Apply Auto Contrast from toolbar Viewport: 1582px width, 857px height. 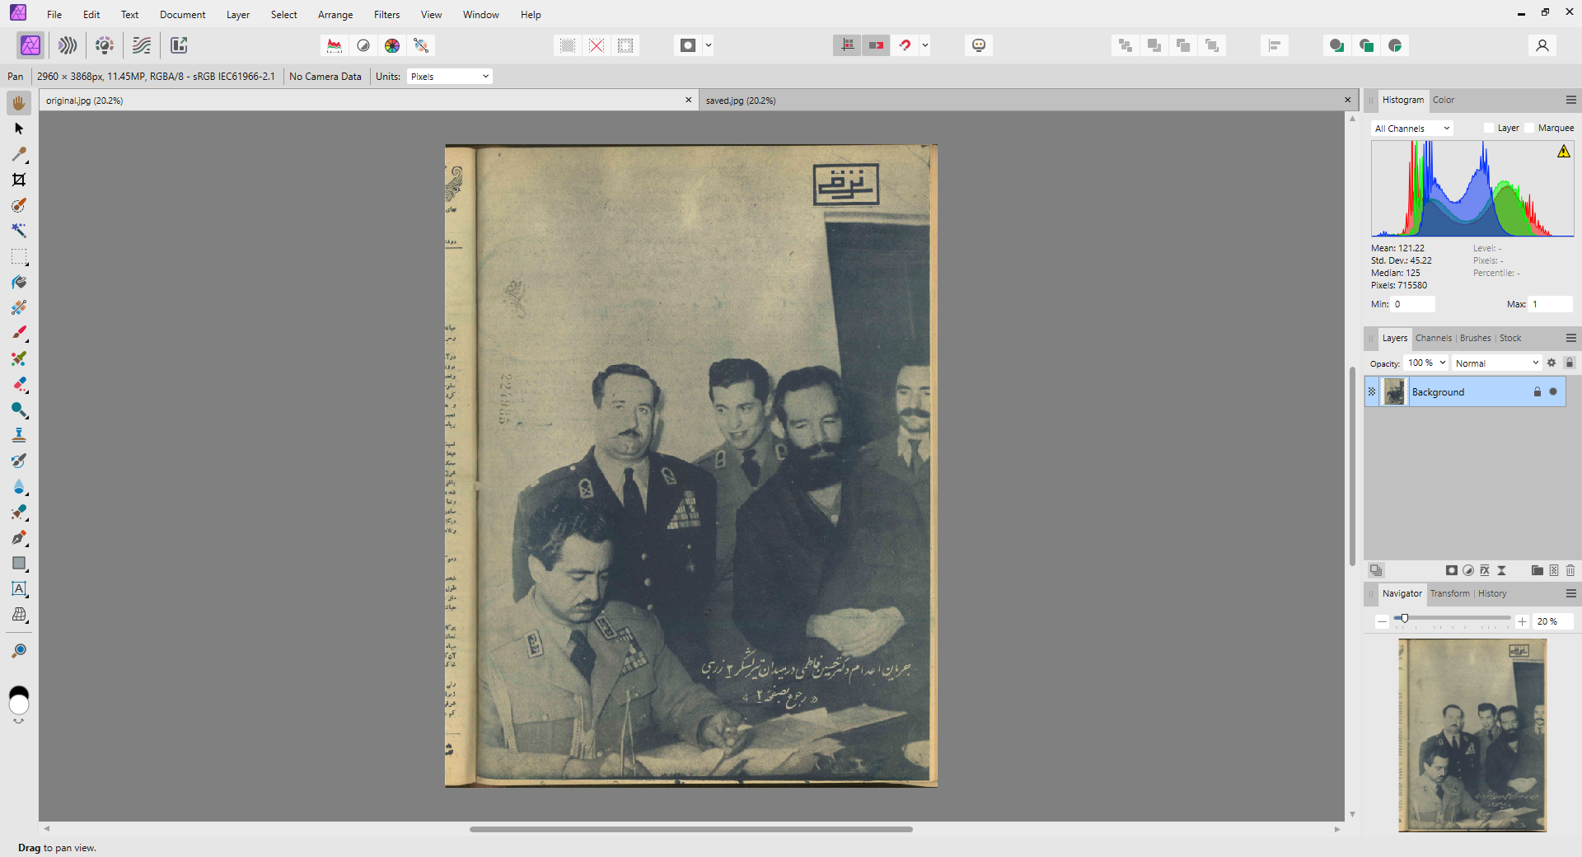[x=363, y=45]
